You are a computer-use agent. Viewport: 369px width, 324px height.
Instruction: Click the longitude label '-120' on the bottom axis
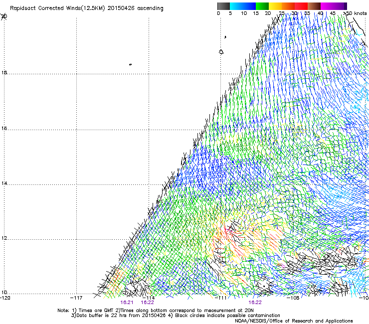[5, 298]
